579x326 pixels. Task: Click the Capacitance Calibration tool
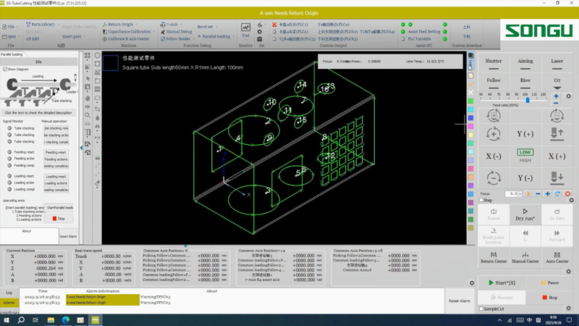pyautogui.click(x=127, y=32)
